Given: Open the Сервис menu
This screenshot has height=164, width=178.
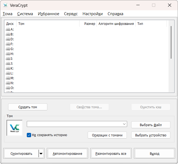Looking at the screenshot, I should [x=71, y=14].
